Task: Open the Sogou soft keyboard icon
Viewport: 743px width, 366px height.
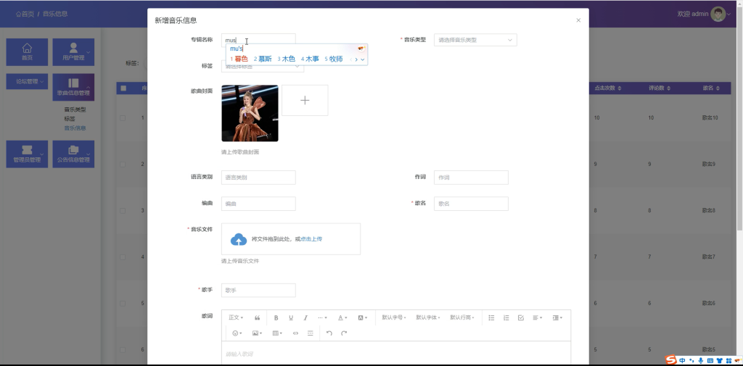Action: [x=710, y=361]
